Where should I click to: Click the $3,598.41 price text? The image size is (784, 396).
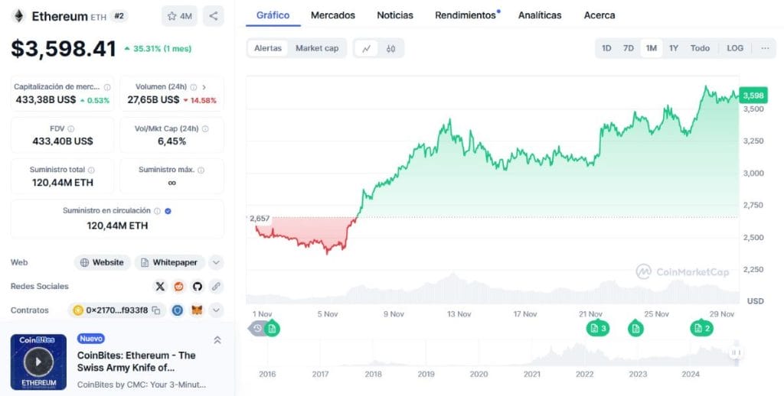64,49
